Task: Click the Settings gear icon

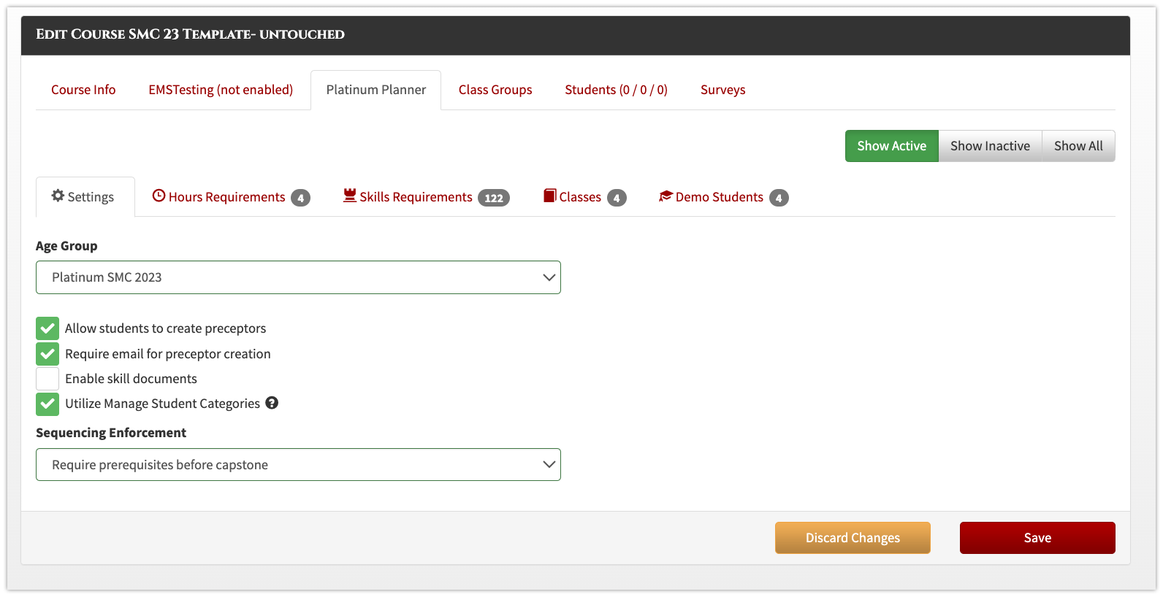Action: [x=58, y=196]
